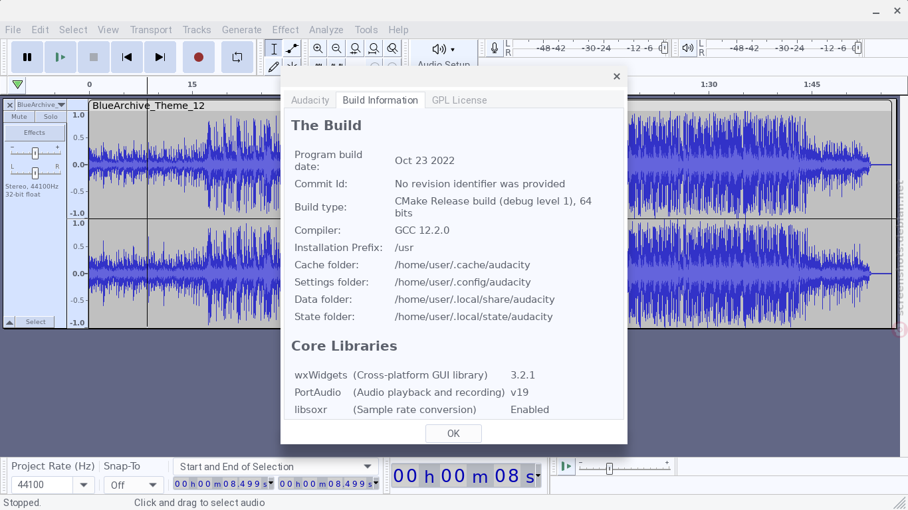Click the track pan L/R slider
The image size is (908, 510).
(x=35, y=173)
